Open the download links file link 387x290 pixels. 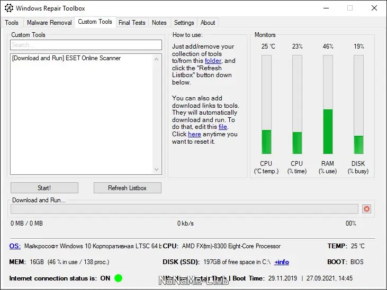223,127
